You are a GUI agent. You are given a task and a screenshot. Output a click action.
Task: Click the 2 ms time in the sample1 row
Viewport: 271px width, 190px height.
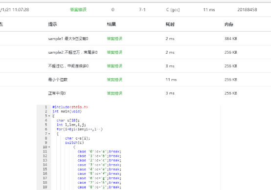(170, 39)
